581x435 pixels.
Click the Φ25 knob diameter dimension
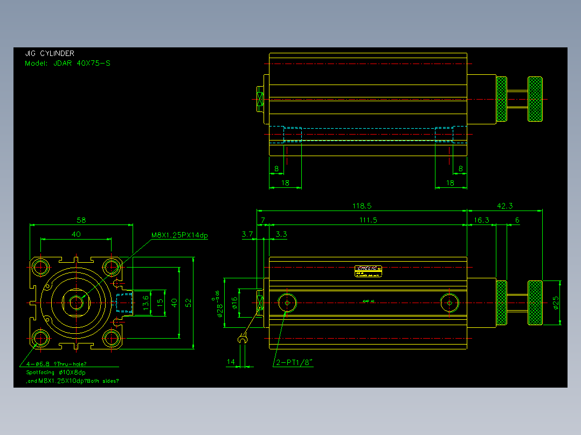(x=556, y=303)
